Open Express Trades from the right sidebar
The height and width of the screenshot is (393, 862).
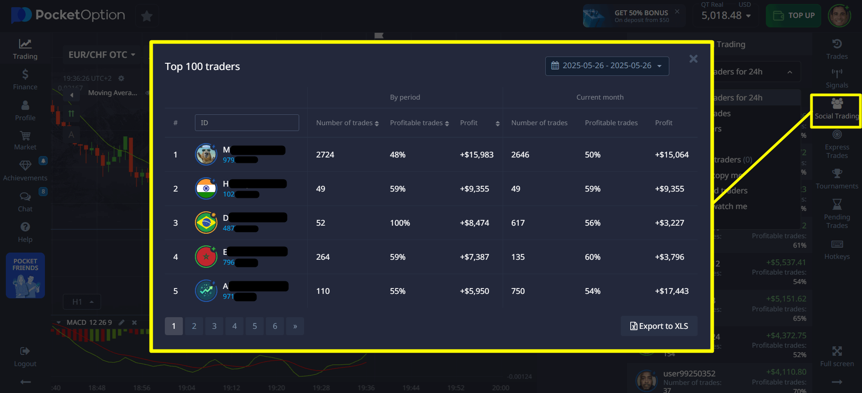[836, 144]
